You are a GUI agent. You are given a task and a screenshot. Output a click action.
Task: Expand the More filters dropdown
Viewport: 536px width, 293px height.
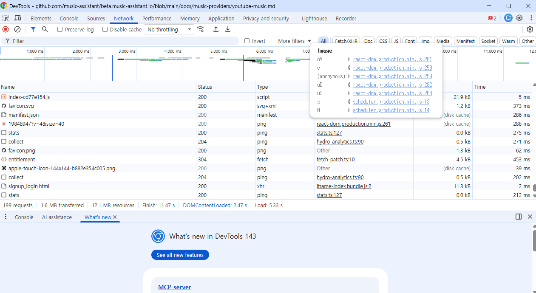point(295,41)
